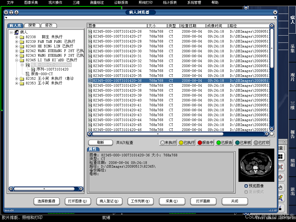Click the image list scroll-left arrow
The image size is (296, 222).
89,134
